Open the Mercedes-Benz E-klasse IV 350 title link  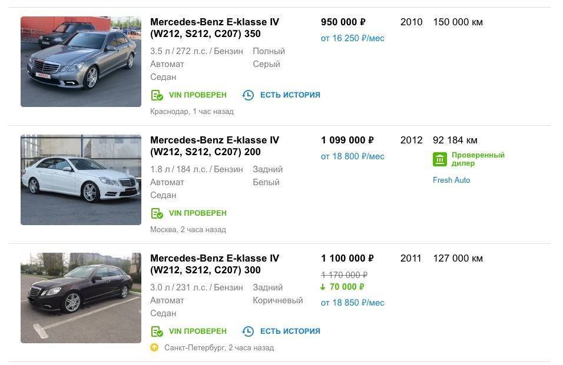[214, 28]
